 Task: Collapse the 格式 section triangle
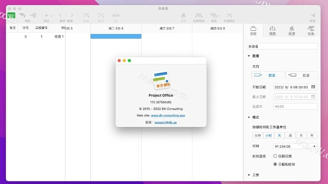click(x=249, y=117)
